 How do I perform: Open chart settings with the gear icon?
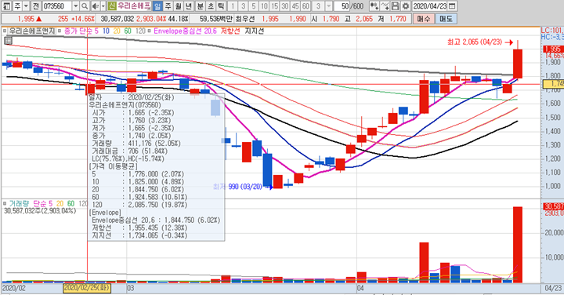point(406,6)
